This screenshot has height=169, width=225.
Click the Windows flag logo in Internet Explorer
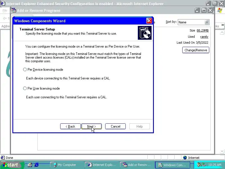point(220,10)
